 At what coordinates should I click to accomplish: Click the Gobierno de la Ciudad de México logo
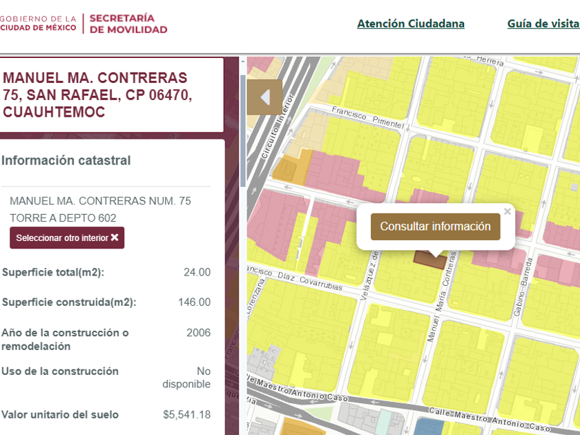38,23
